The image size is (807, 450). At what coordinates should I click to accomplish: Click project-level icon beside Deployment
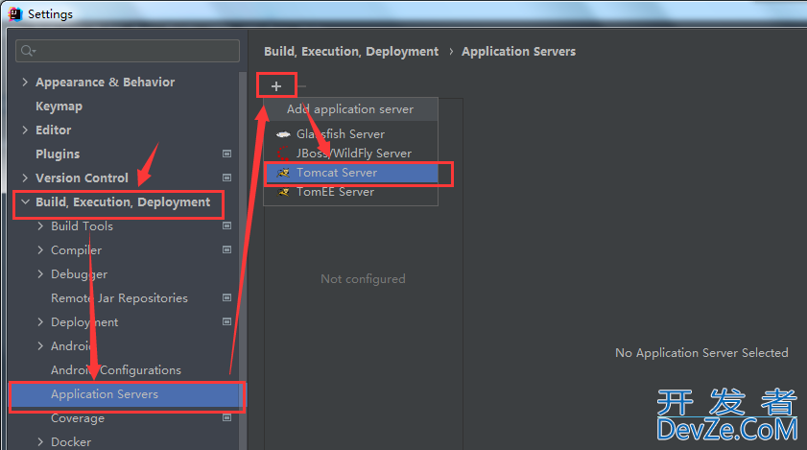coord(226,321)
